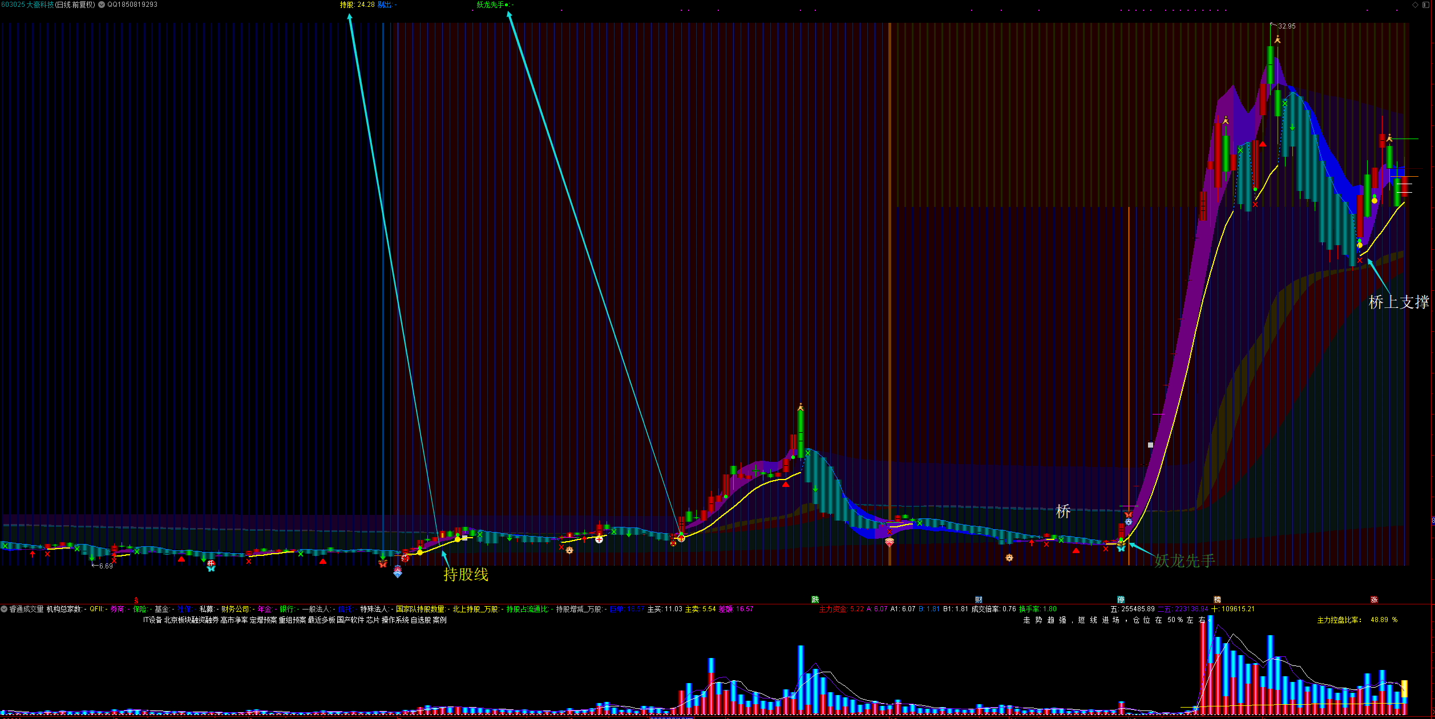Click the diamond icon at top-right corner

point(1415,5)
